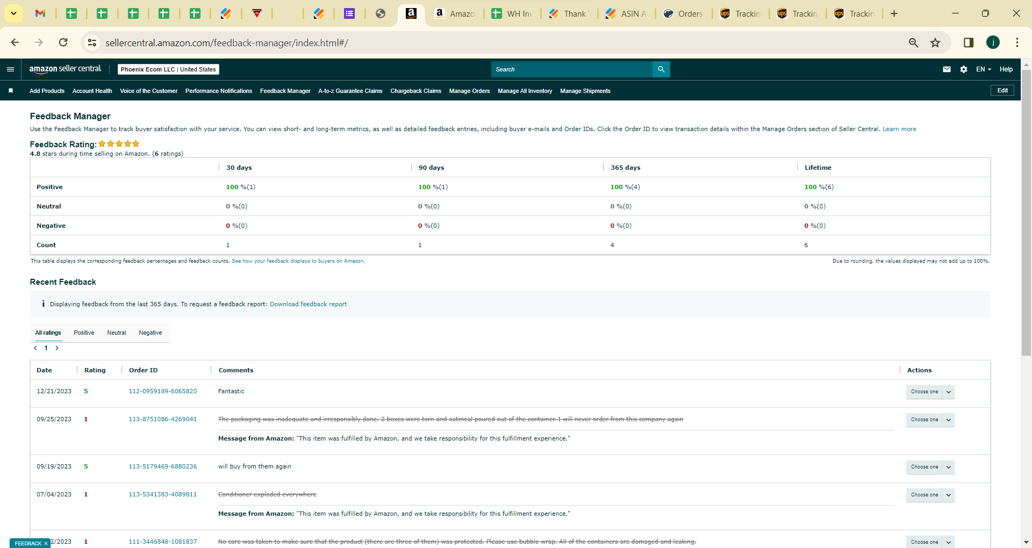Screen dimensions: 1032x548
Task: Switch to the Thank browser tab
Action: 569,13
